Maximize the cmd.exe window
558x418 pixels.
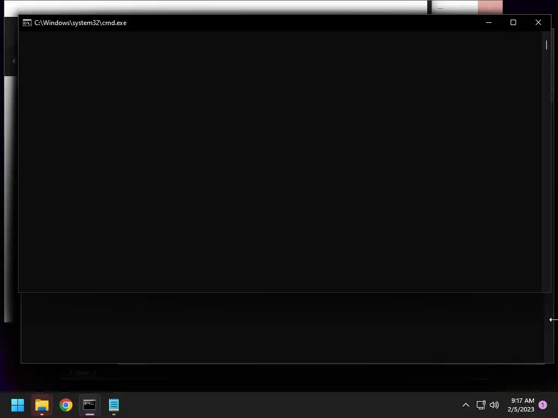click(513, 22)
